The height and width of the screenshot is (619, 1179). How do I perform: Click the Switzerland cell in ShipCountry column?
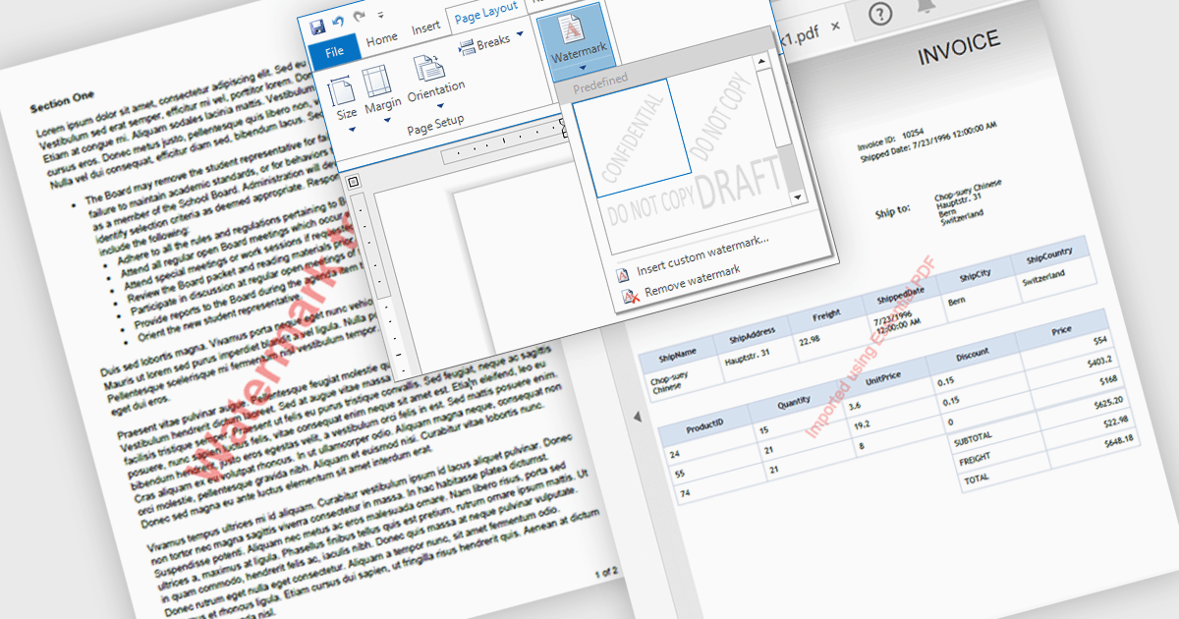1044,280
